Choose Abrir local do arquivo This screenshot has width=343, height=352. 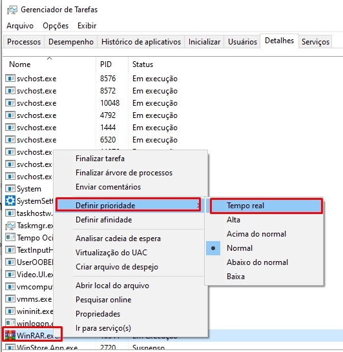point(130,286)
